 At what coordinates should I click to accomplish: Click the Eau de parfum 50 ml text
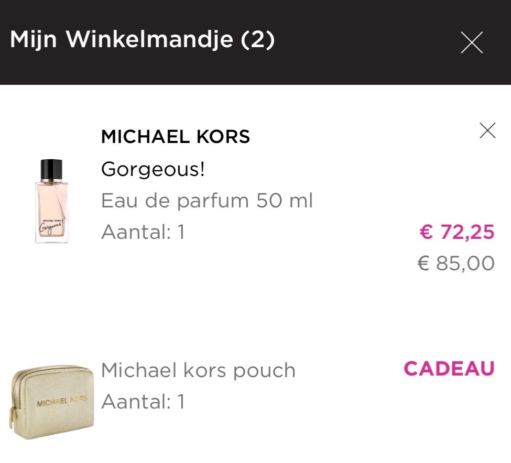click(206, 200)
